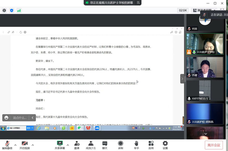The image size is (228, 151).
Task: Open the shared taskbar file explorer folder
Action: point(47,128)
